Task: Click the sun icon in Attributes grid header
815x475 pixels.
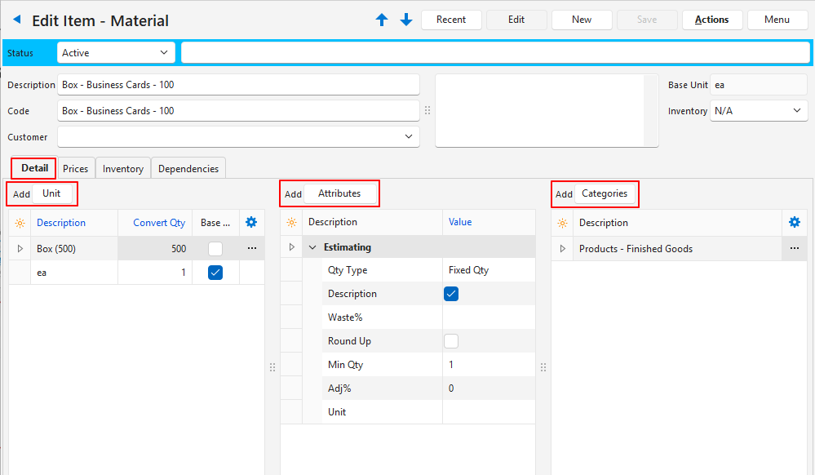Action: [291, 222]
